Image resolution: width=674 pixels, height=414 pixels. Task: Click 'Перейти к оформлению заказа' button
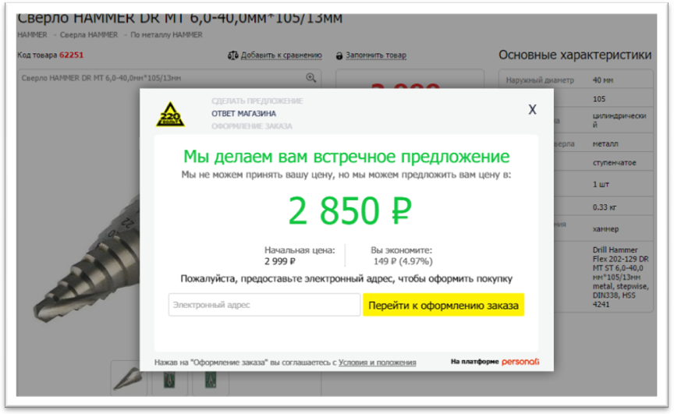[443, 305]
